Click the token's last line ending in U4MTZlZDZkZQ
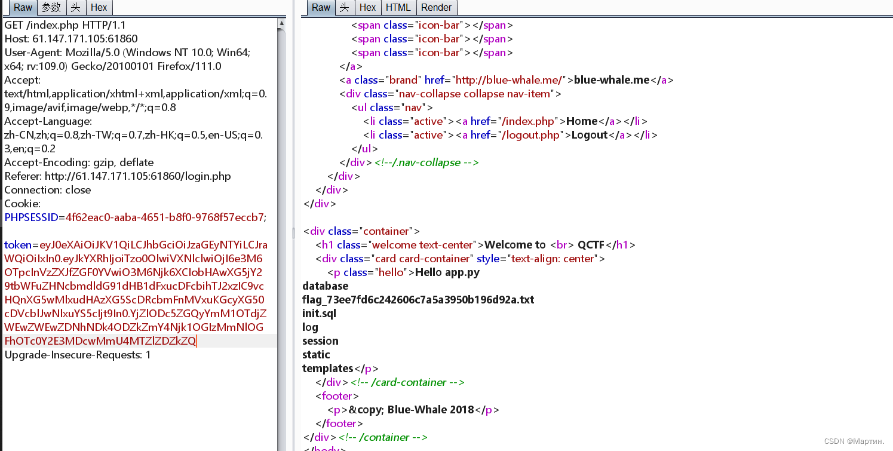This screenshot has height=451, width=893. point(100,341)
